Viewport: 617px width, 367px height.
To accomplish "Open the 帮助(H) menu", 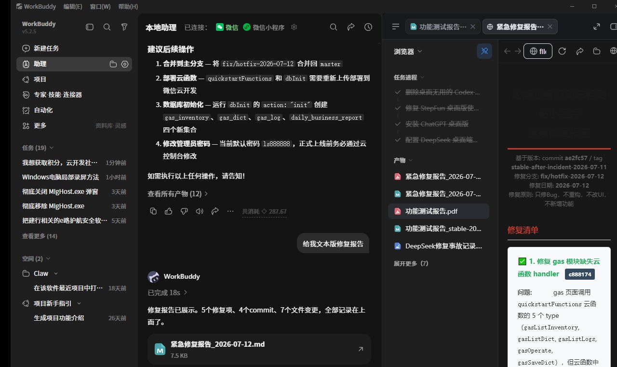I will [128, 7].
